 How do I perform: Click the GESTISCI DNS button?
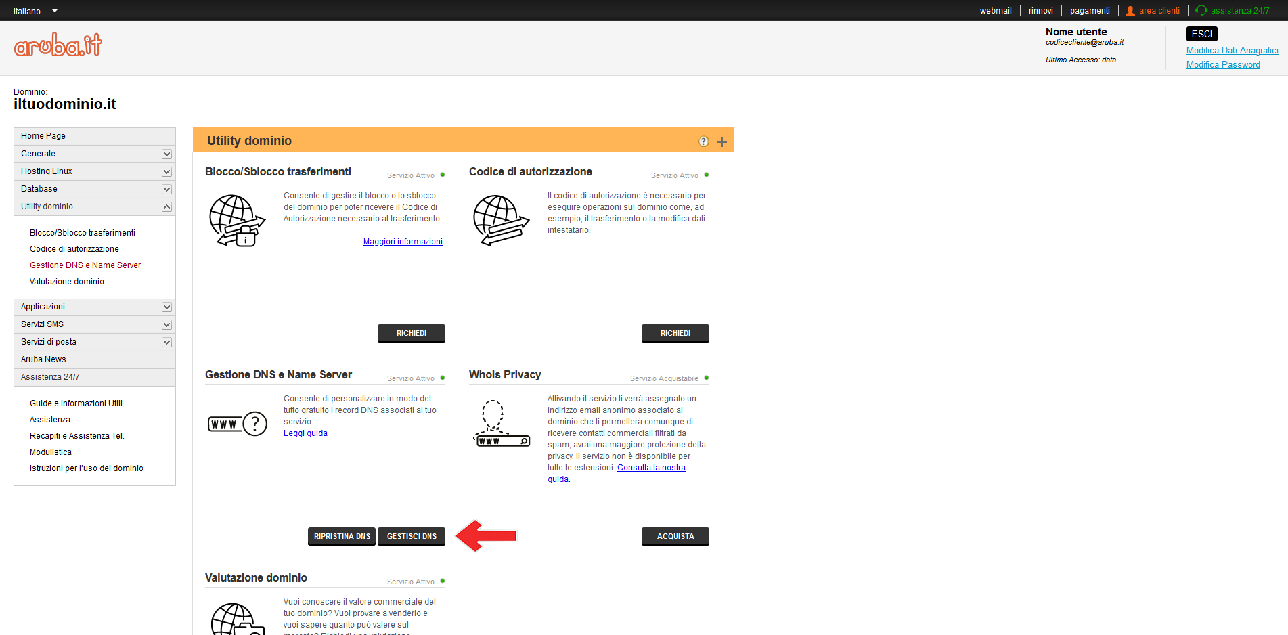[412, 536]
